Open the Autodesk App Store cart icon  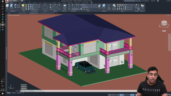click(x=152, y=1)
